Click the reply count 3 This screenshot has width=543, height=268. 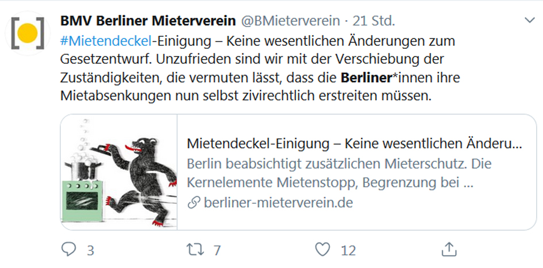click(x=90, y=250)
